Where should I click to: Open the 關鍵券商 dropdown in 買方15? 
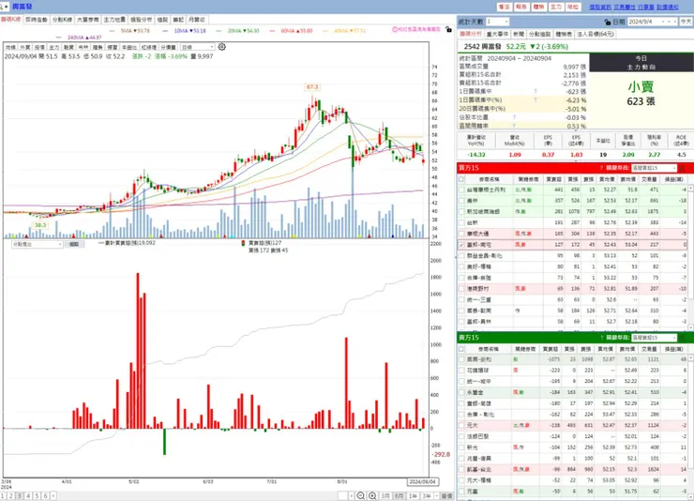tap(654, 168)
